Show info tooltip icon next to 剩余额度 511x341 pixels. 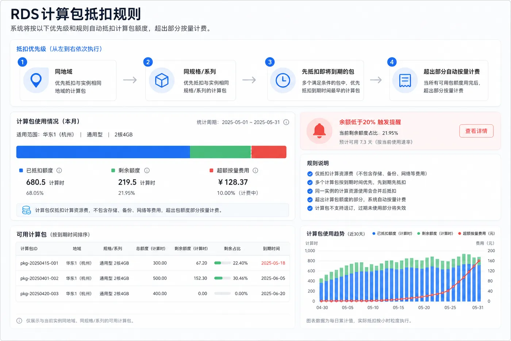point(147,170)
